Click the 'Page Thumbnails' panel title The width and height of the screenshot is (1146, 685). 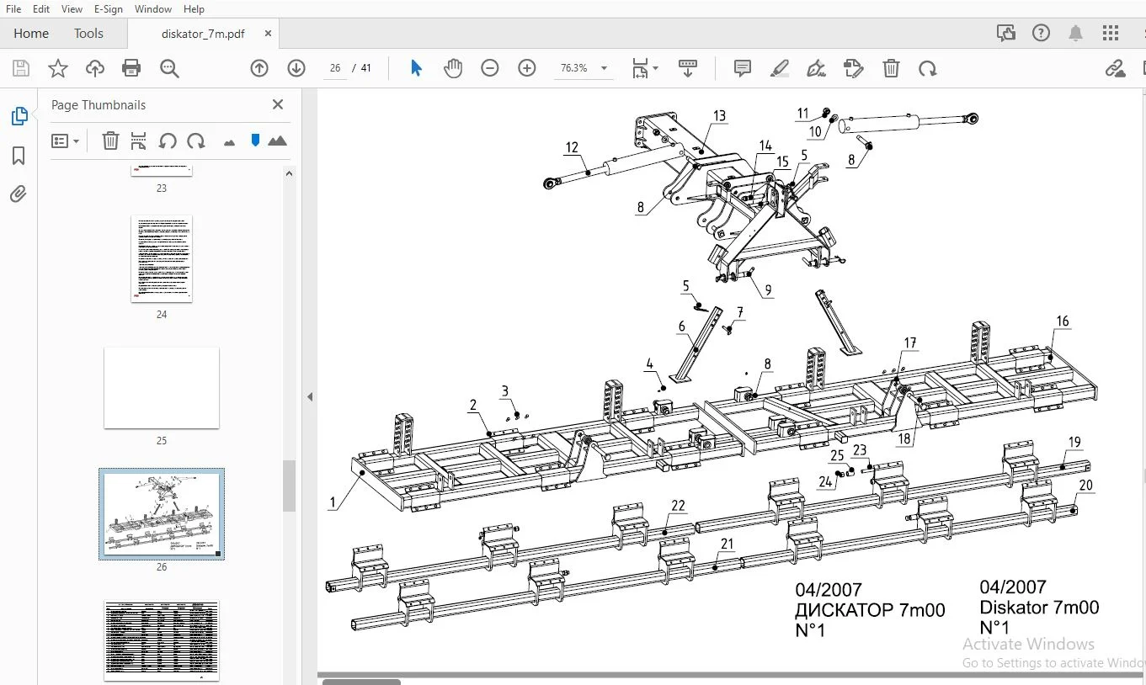point(99,105)
